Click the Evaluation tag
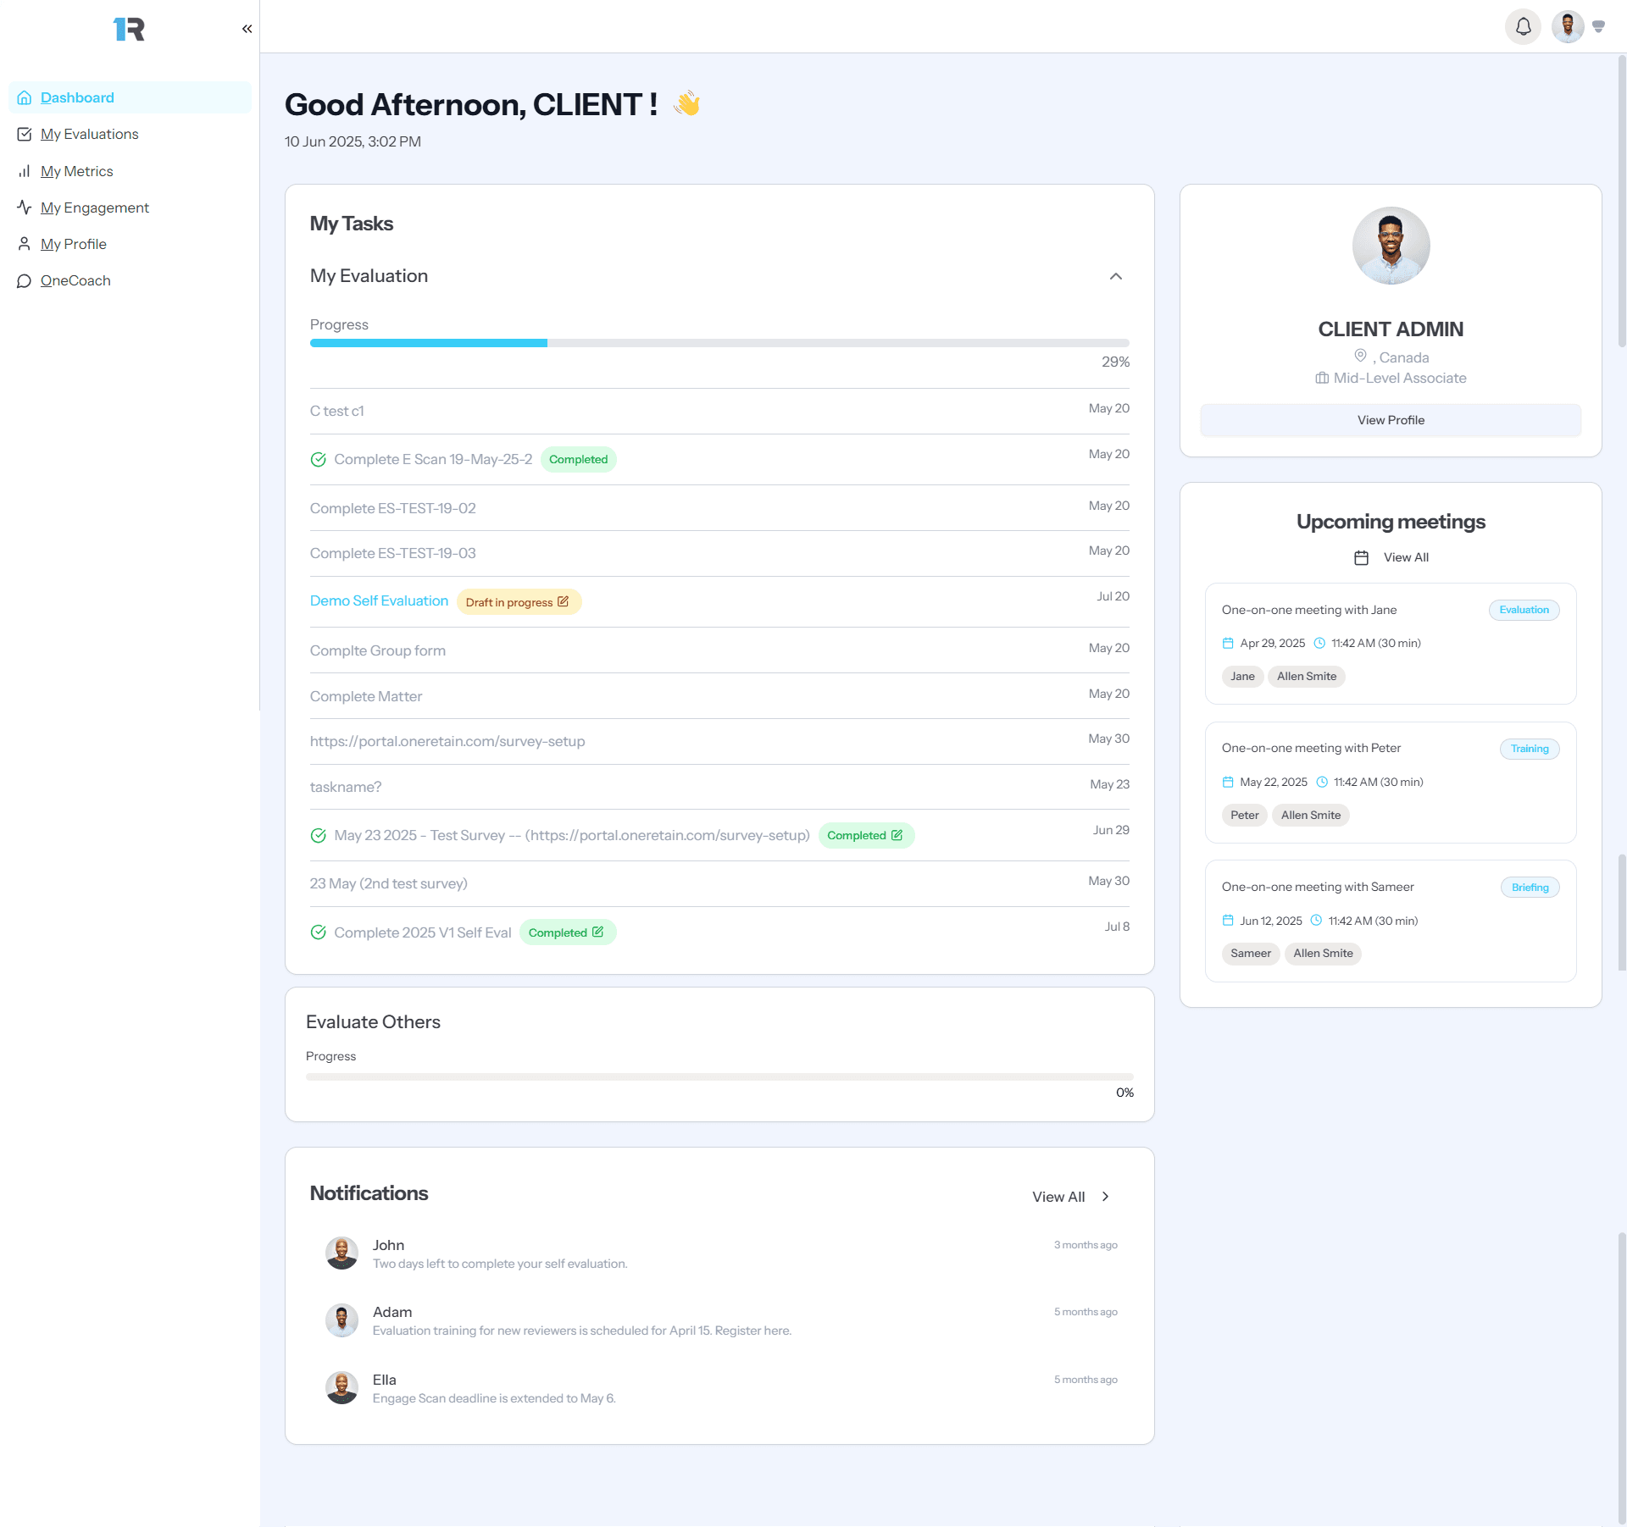This screenshot has width=1627, height=1527. (1524, 610)
